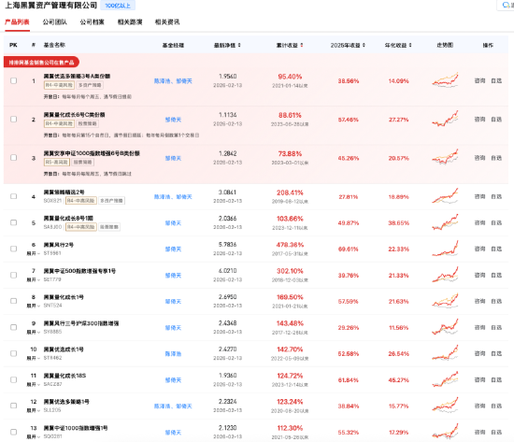Viewport: 514px width, 442px height.
Task: Open trend chart of the 142.70% fund
Action: [445, 353]
